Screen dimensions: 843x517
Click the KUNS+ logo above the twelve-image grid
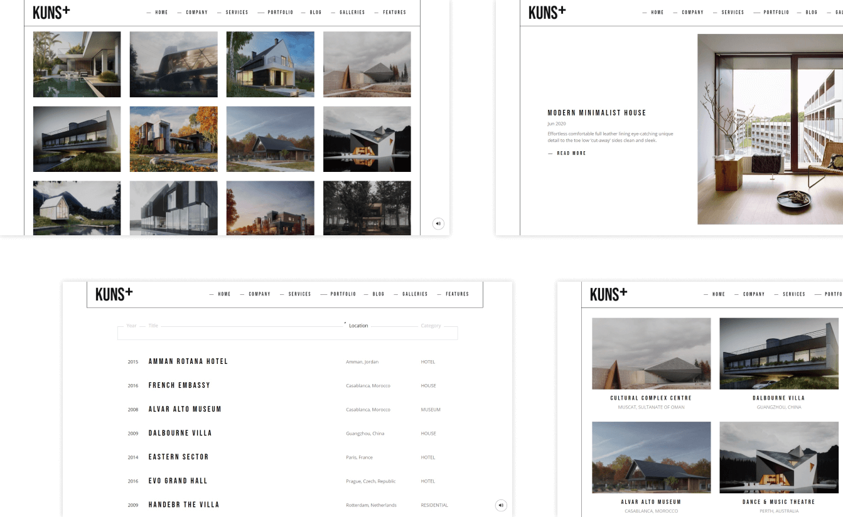[51, 12]
